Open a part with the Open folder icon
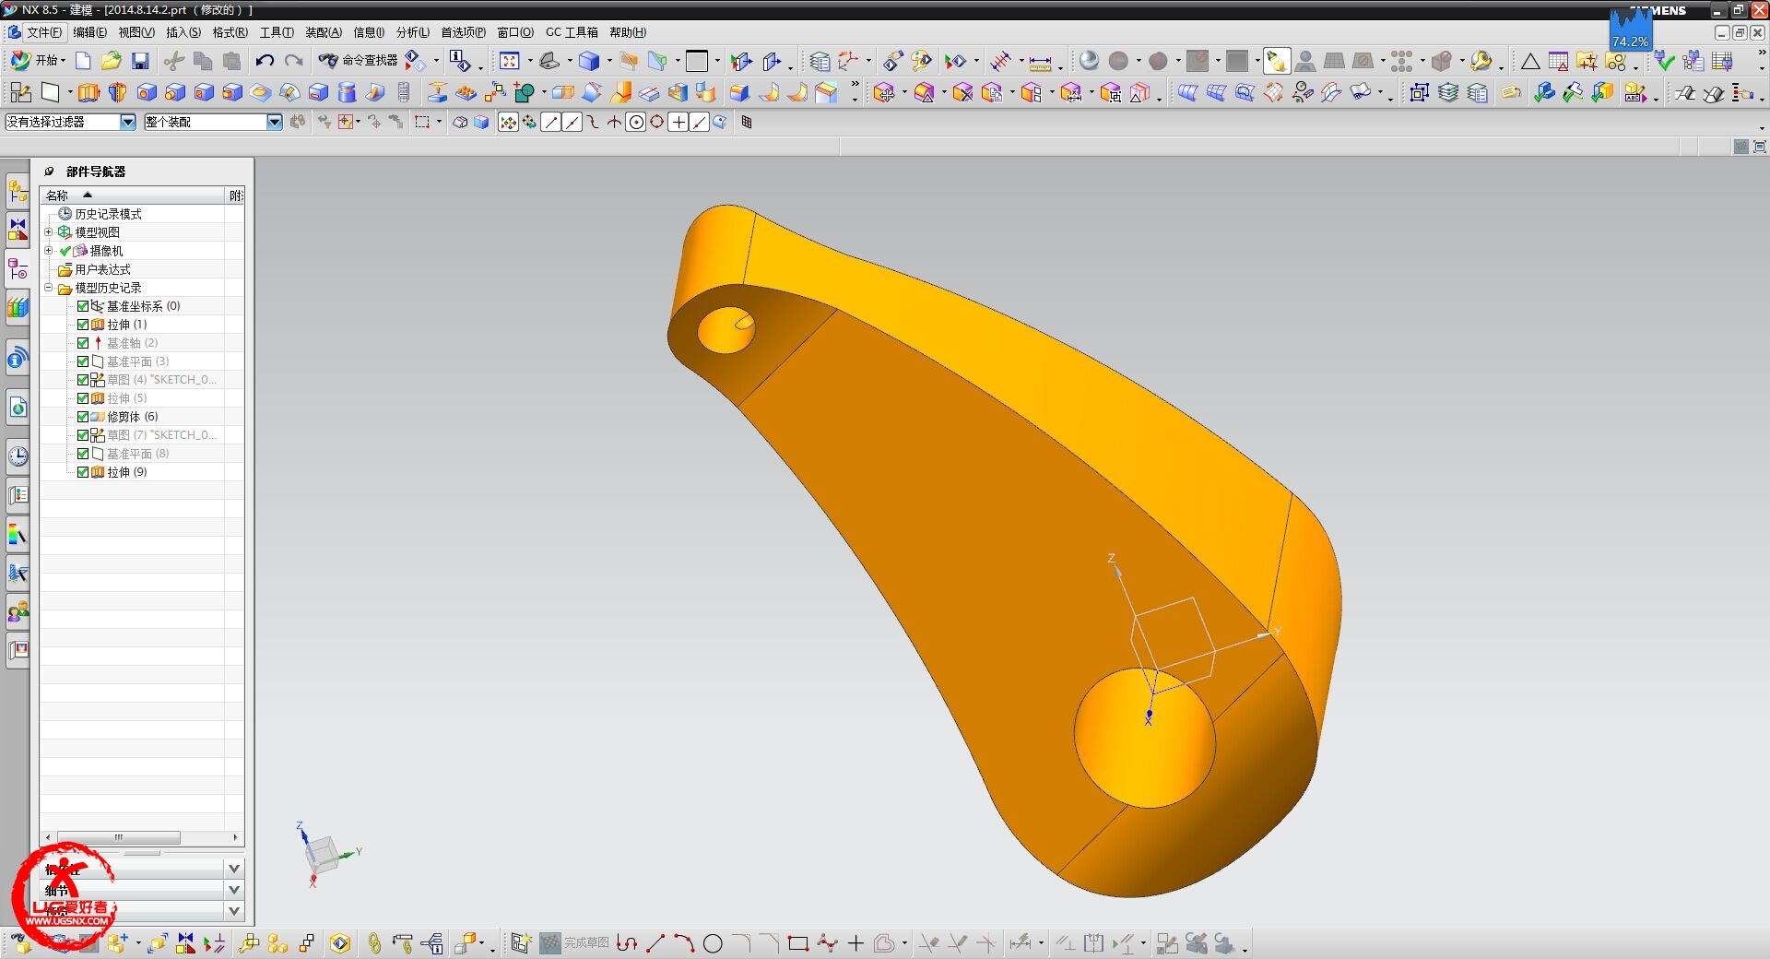Screen dimensions: 1770x959 pos(112,61)
